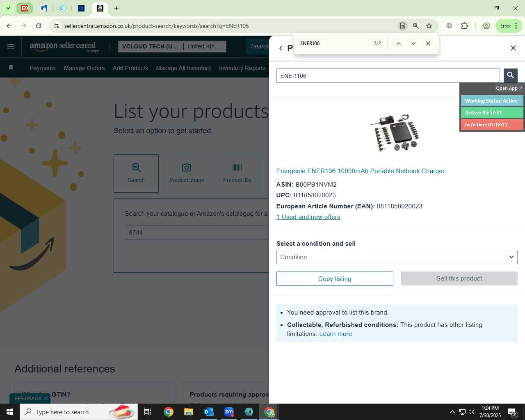
Task: Click the Sell this product button
Action: coord(459,278)
